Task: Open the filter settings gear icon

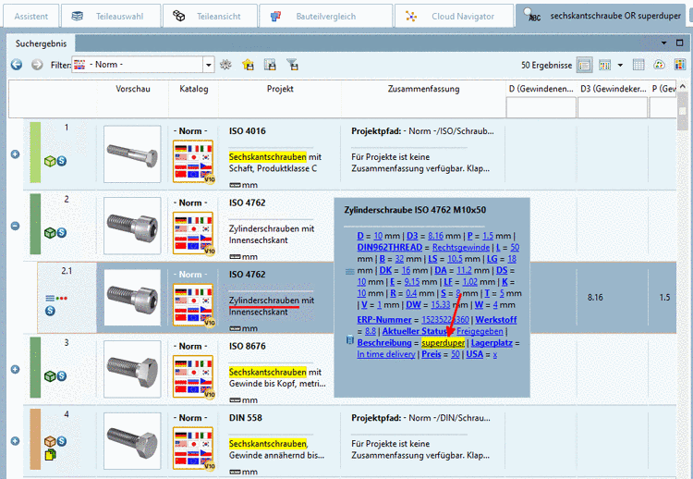Action: click(225, 65)
